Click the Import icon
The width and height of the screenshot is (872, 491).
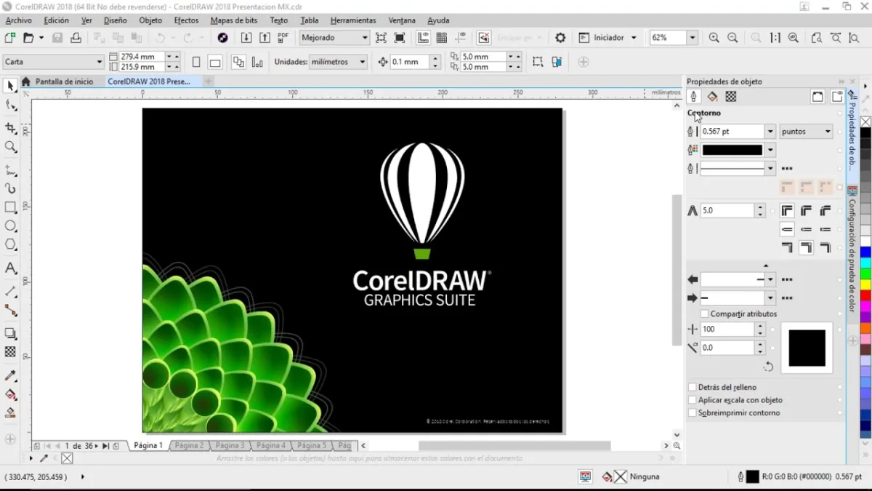246,38
